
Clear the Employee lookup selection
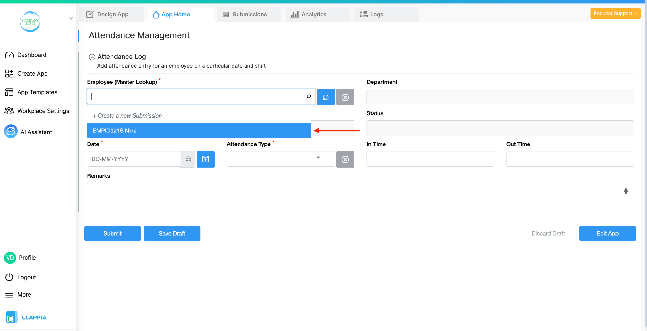[345, 97]
